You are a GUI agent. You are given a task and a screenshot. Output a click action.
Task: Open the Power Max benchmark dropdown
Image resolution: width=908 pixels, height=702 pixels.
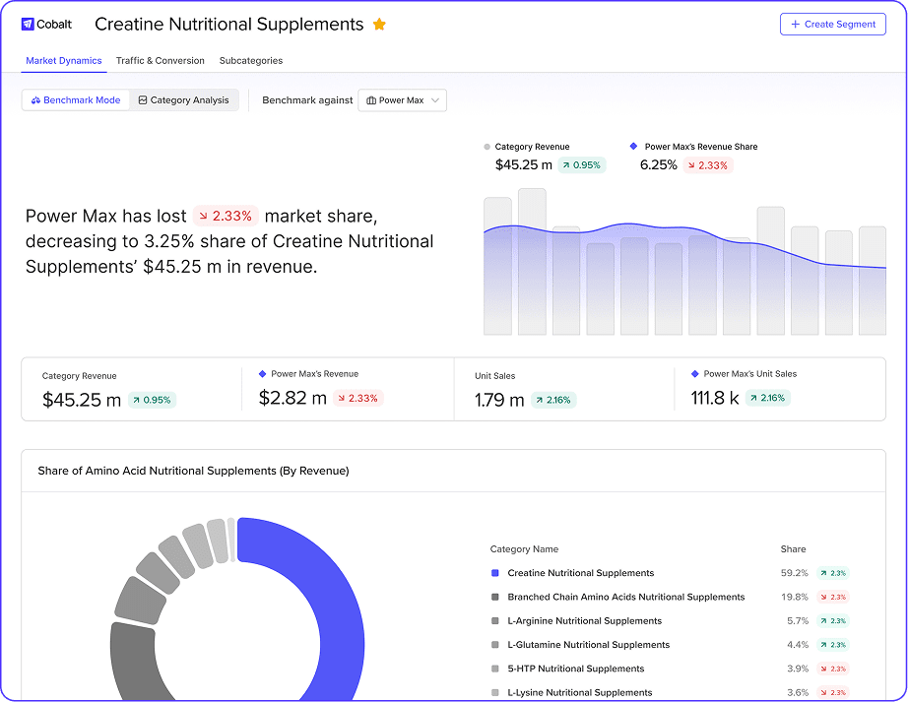tap(402, 99)
